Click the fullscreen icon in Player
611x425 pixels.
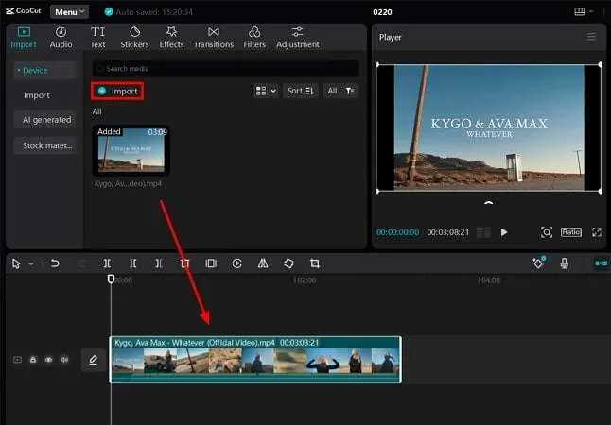tap(597, 232)
